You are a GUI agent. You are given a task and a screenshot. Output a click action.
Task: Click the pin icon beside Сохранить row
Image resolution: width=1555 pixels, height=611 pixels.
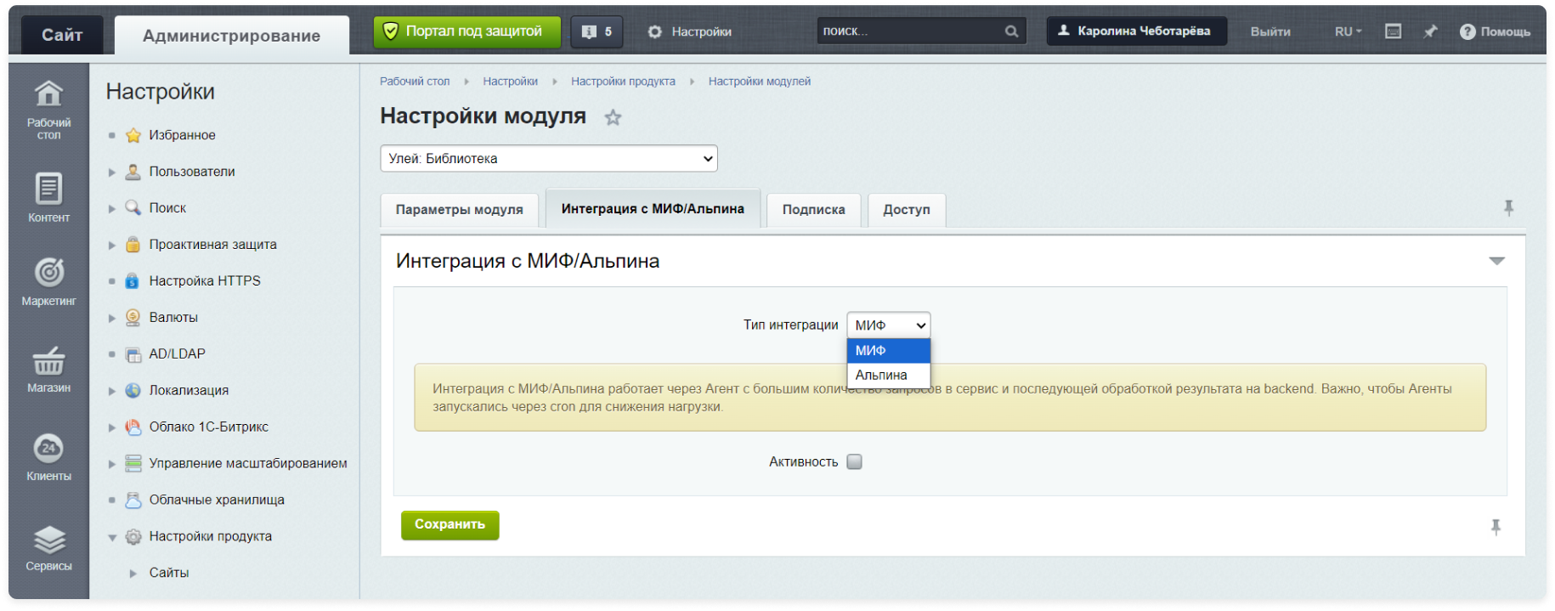pos(1496,528)
